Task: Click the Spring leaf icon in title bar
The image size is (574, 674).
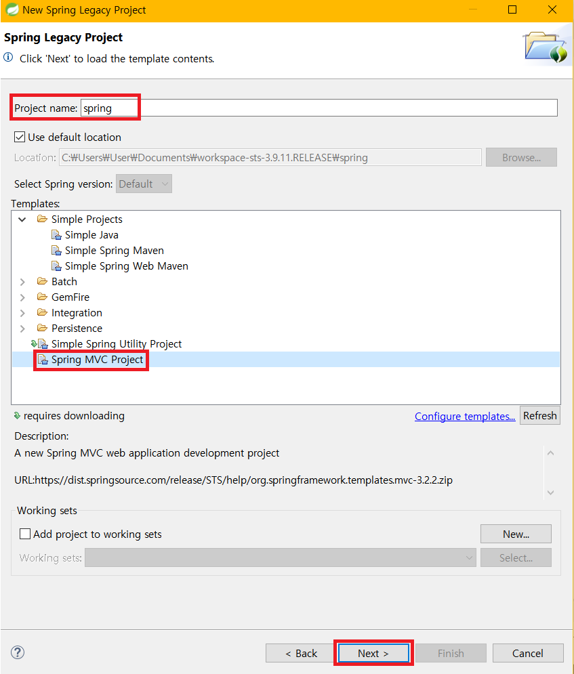Action: click(x=12, y=9)
